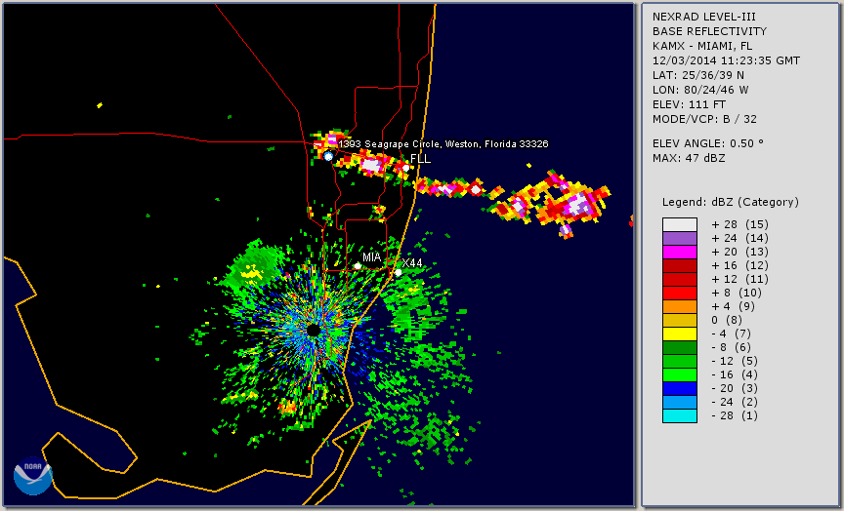Select the +12 (11) red swatch

point(680,280)
